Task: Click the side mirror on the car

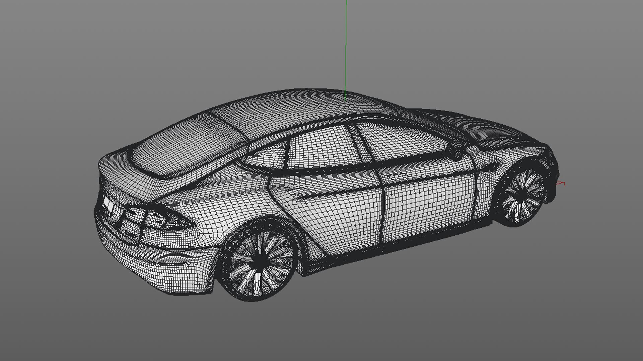Action: coord(456,151)
